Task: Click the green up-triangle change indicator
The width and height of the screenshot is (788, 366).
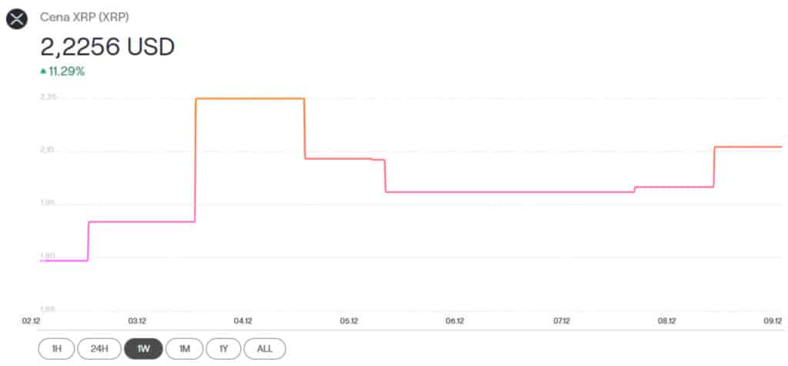Action: click(43, 72)
